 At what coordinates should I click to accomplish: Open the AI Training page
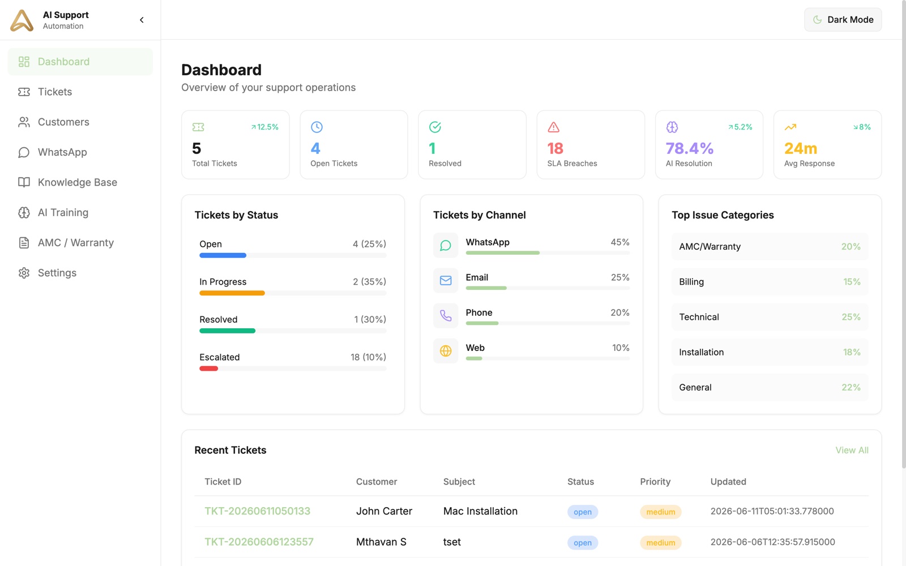[x=80, y=212]
